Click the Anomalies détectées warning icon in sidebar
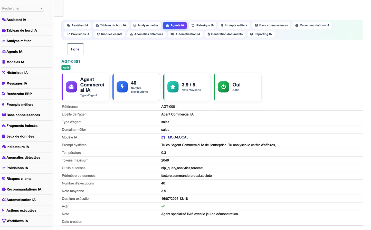The image size is (371, 230). click(x=4, y=157)
